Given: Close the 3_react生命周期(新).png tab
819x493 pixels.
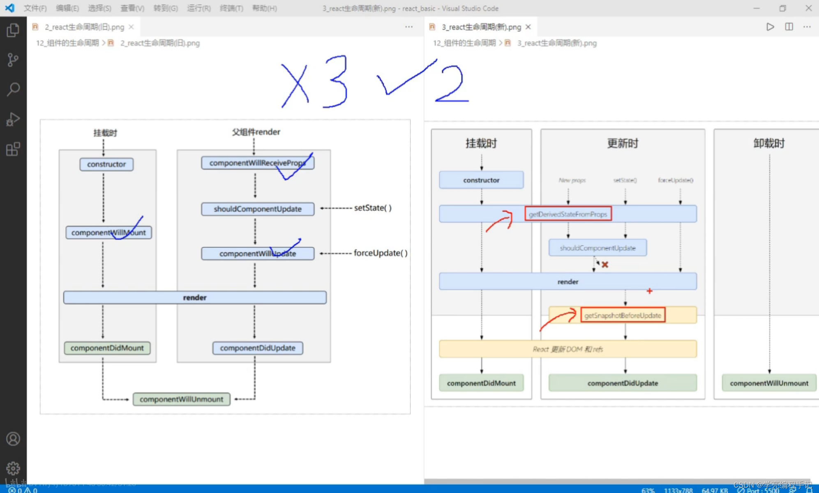Looking at the screenshot, I should 528,27.
